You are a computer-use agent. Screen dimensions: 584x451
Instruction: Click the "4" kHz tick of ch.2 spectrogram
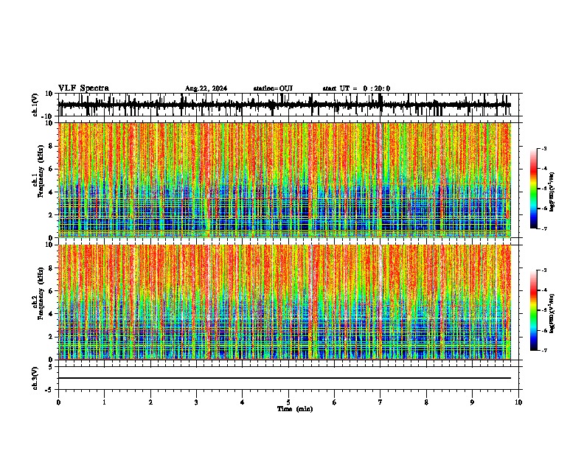pyautogui.click(x=51, y=314)
